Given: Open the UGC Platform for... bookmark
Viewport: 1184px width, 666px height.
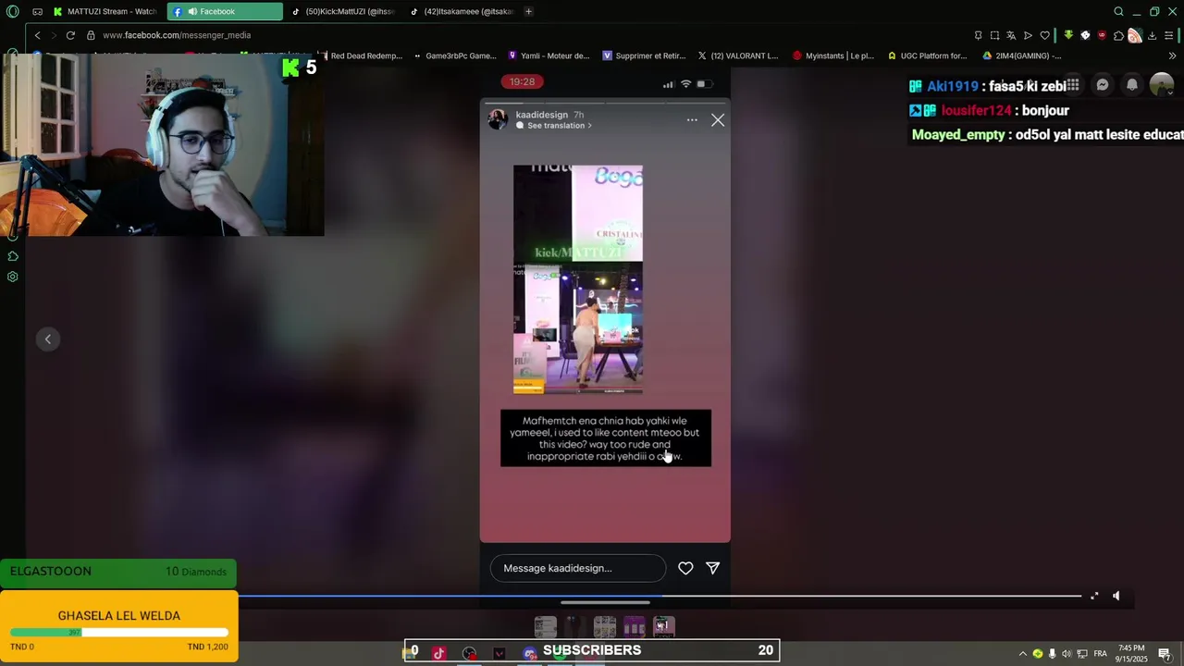Looking at the screenshot, I should click(x=927, y=55).
